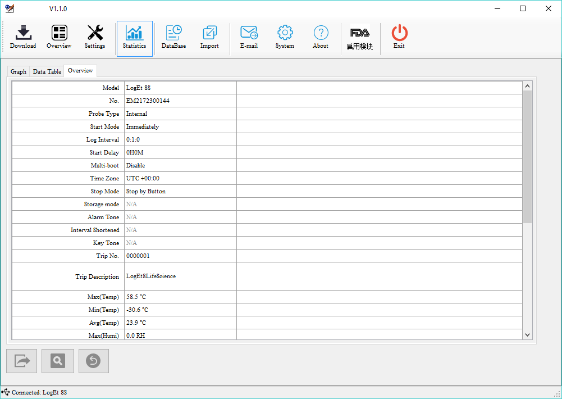562x399 pixels.
Task: Click the magnifier search button
Action: point(58,361)
